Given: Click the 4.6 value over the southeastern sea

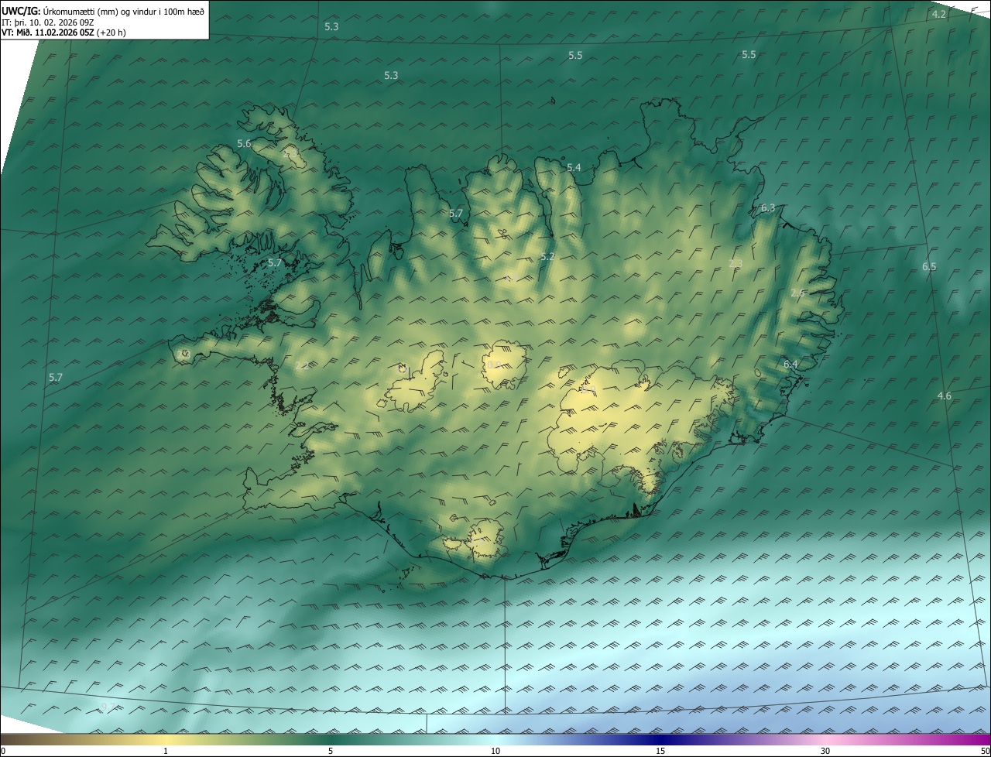Looking at the screenshot, I should (x=945, y=396).
